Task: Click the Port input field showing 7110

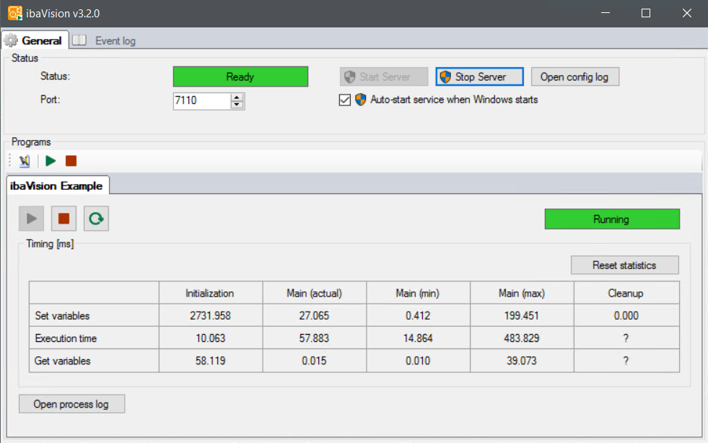Action: tap(202, 101)
